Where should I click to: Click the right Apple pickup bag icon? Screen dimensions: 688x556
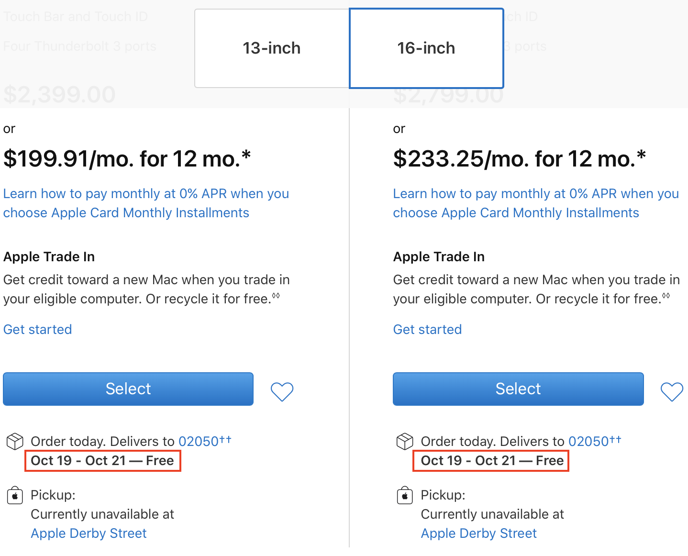tap(405, 495)
